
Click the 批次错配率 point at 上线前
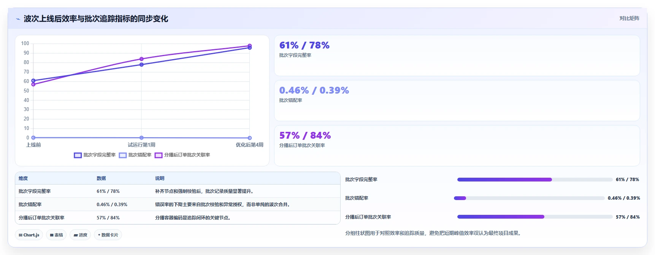(x=33, y=138)
